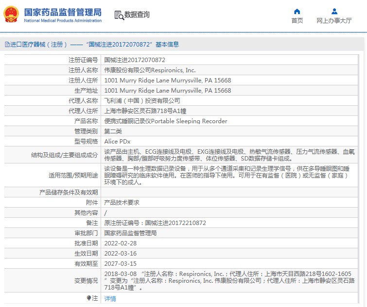Open 网上办事大厅 service hall
Viewport: 367px width, 307px height.
(x=334, y=20)
